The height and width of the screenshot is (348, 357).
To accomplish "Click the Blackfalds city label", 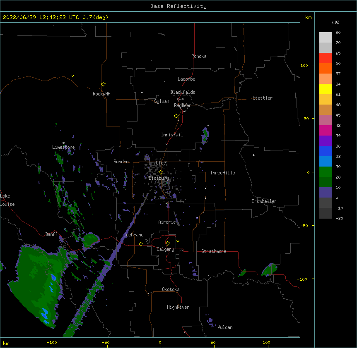I will pos(183,92).
